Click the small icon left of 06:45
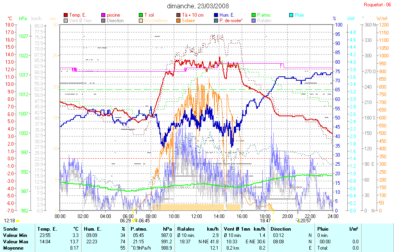Image resolution: width=394 pixels, height=252 pixels. (136, 220)
